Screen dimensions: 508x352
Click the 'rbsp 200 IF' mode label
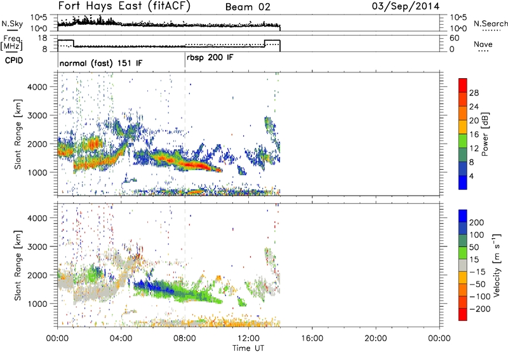(210, 58)
